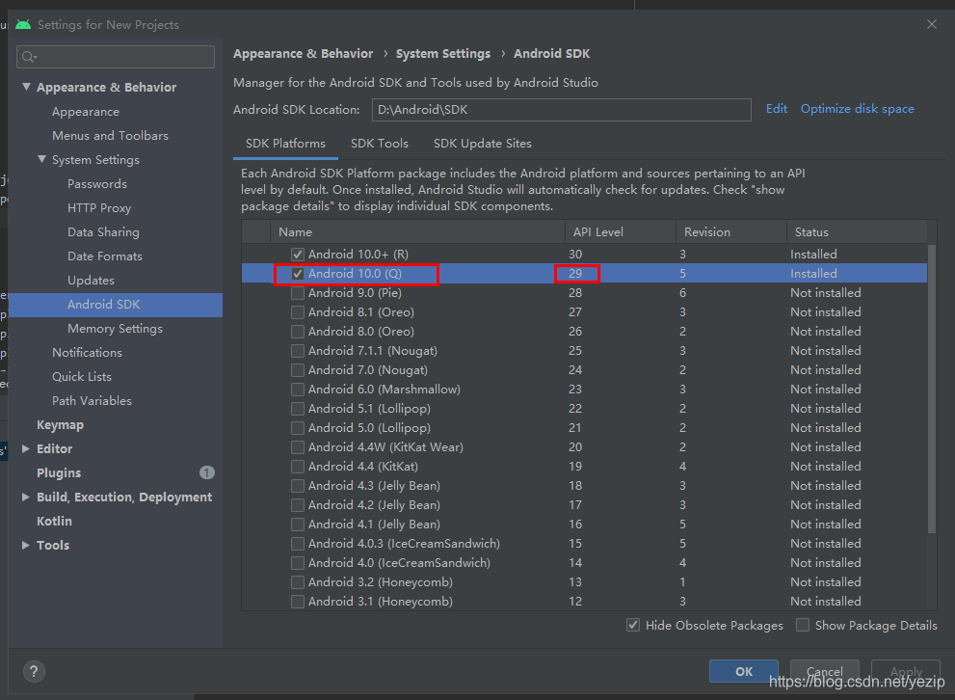The height and width of the screenshot is (700, 955).
Task: Select Menus and Toolbars settings
Action: pos(110,136)
